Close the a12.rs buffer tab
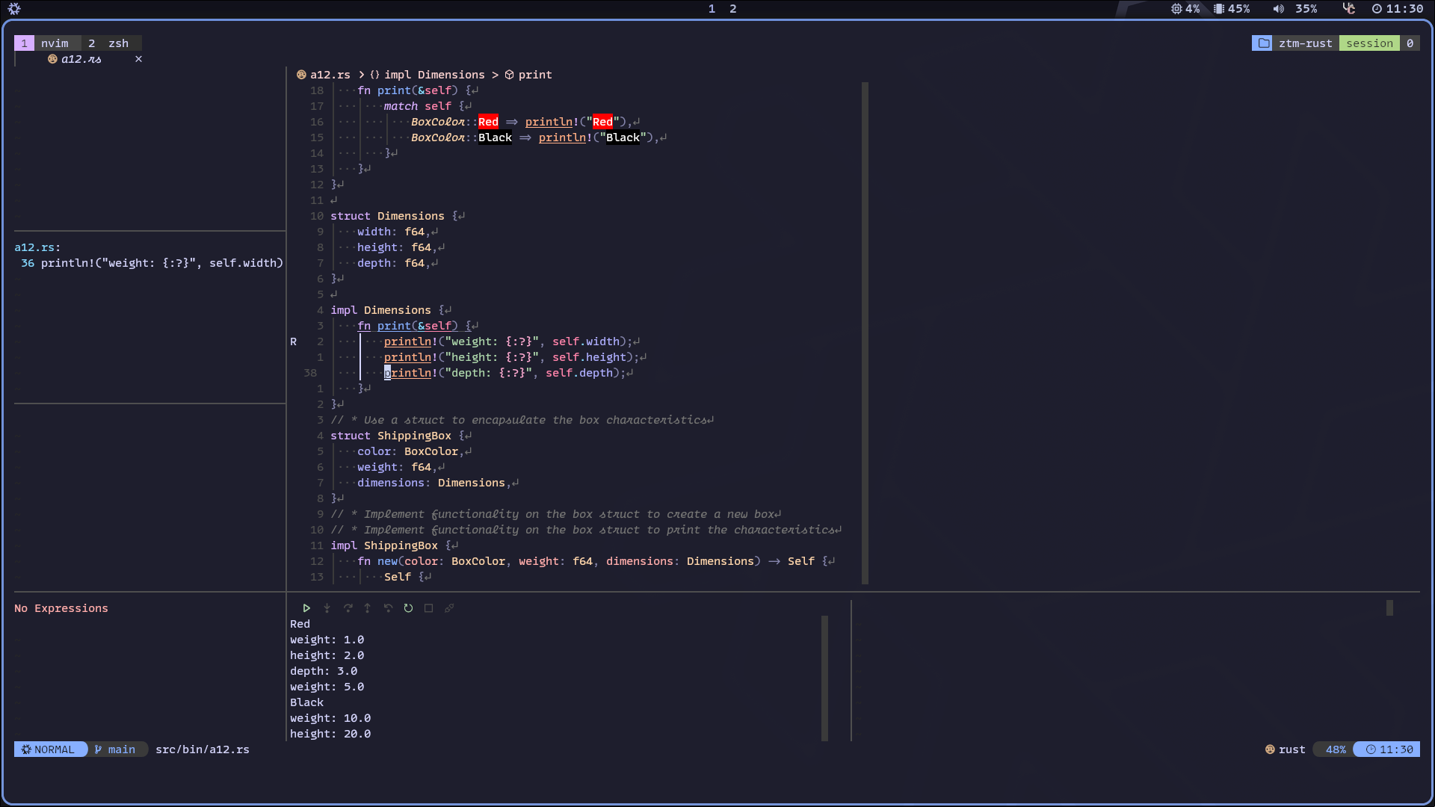Image resolution: width=1435 pixels, height=807 pixels. pos(138,59)
